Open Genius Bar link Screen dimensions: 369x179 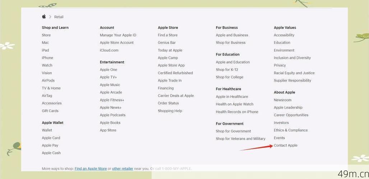(x=167, y=43)
